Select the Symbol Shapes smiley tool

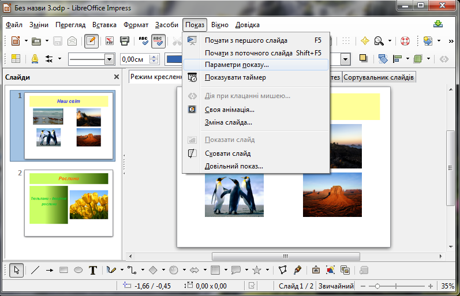click(x=174, y=270)
